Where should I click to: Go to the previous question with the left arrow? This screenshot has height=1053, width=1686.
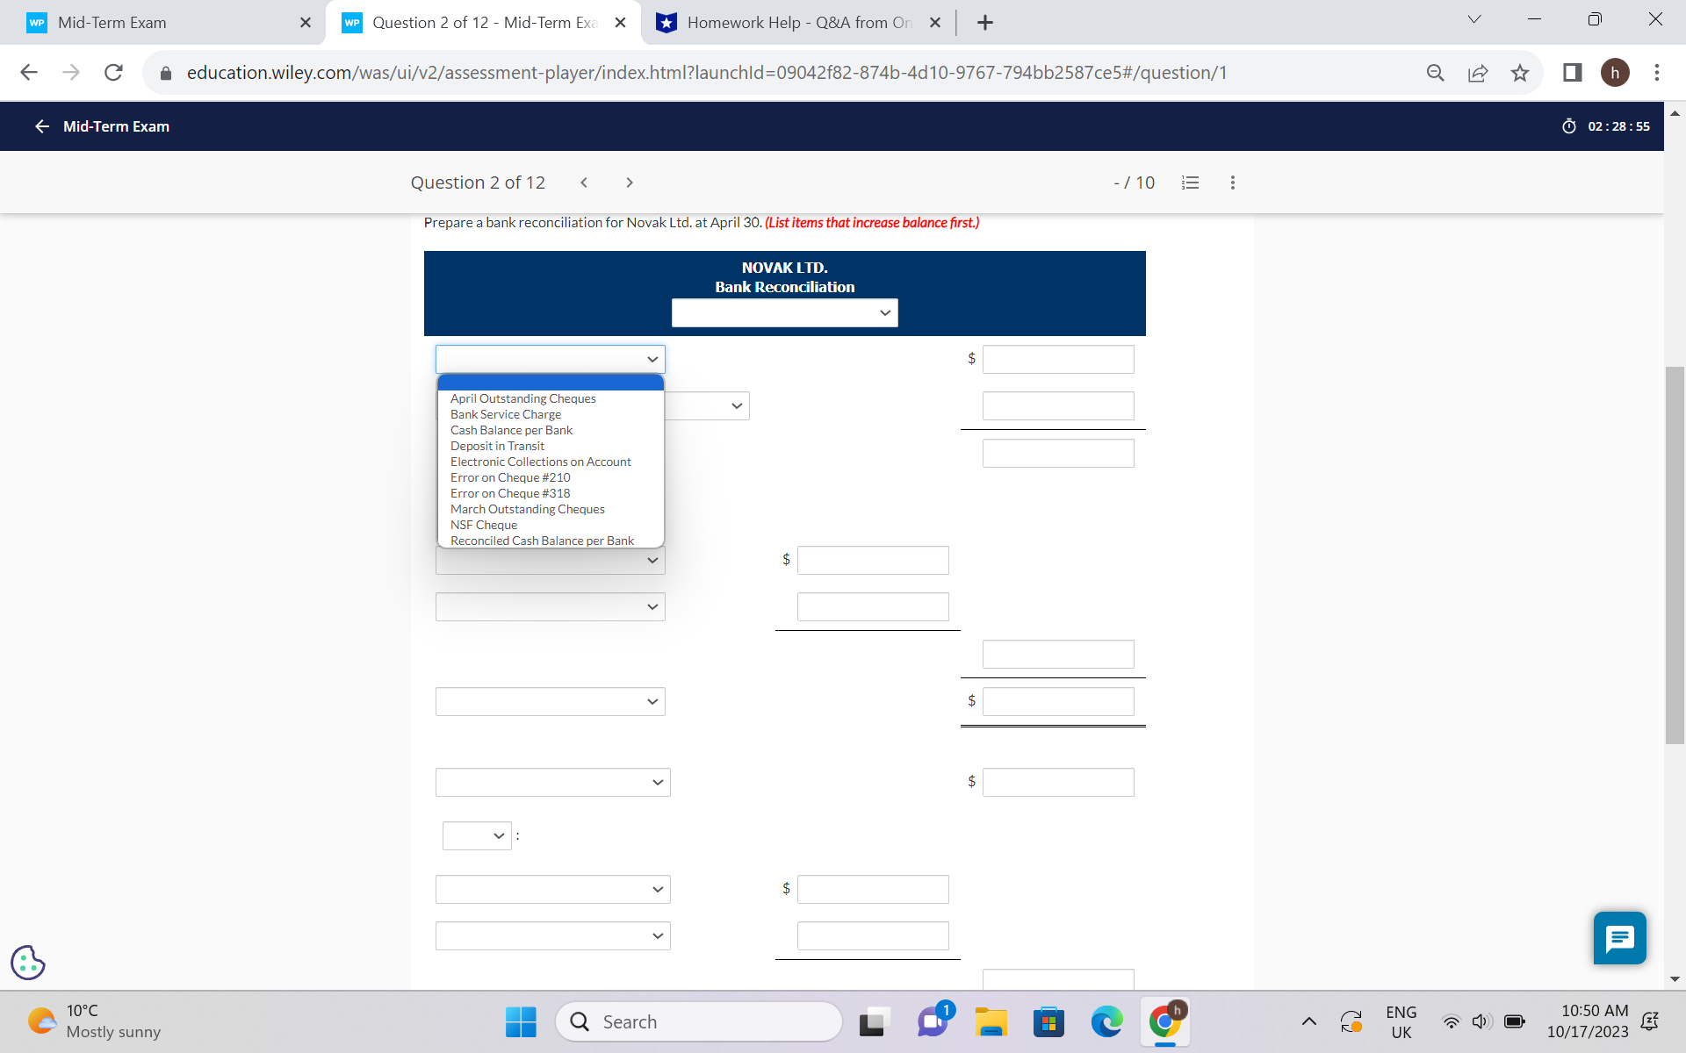[x=584, y=182]
